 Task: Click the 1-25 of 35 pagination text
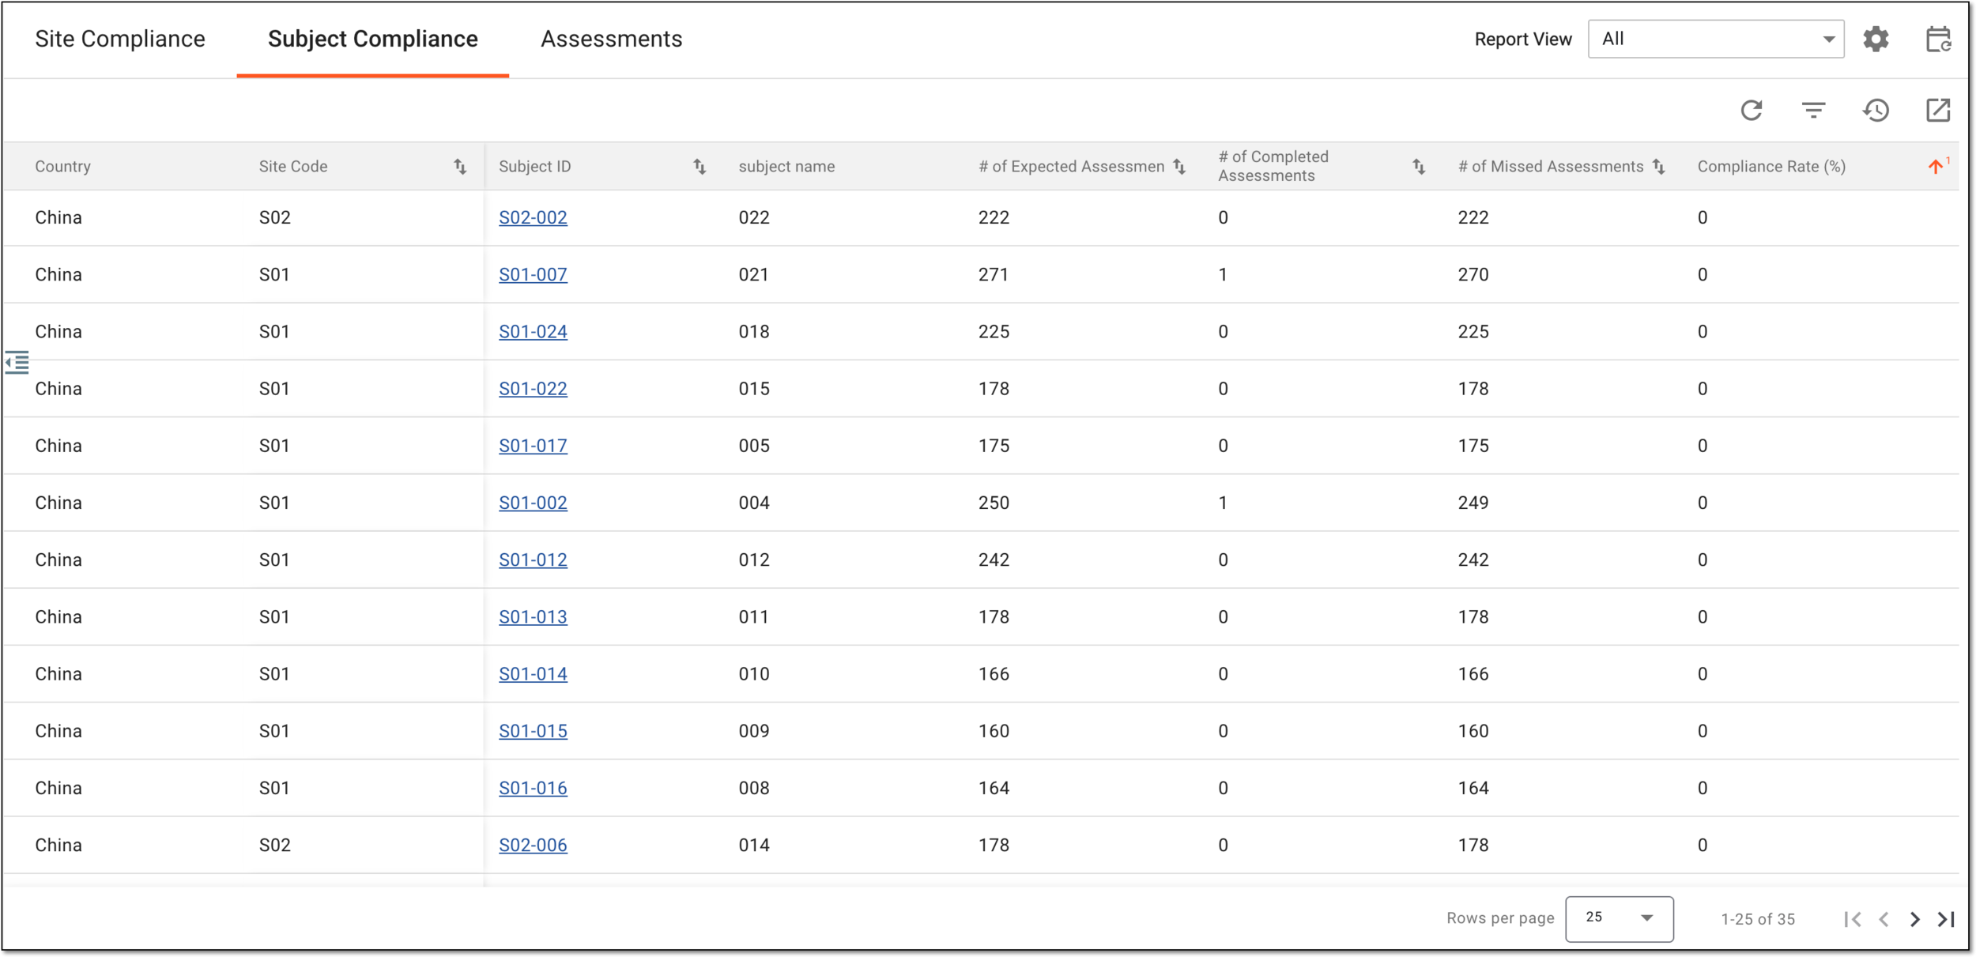coord(1758,919)
